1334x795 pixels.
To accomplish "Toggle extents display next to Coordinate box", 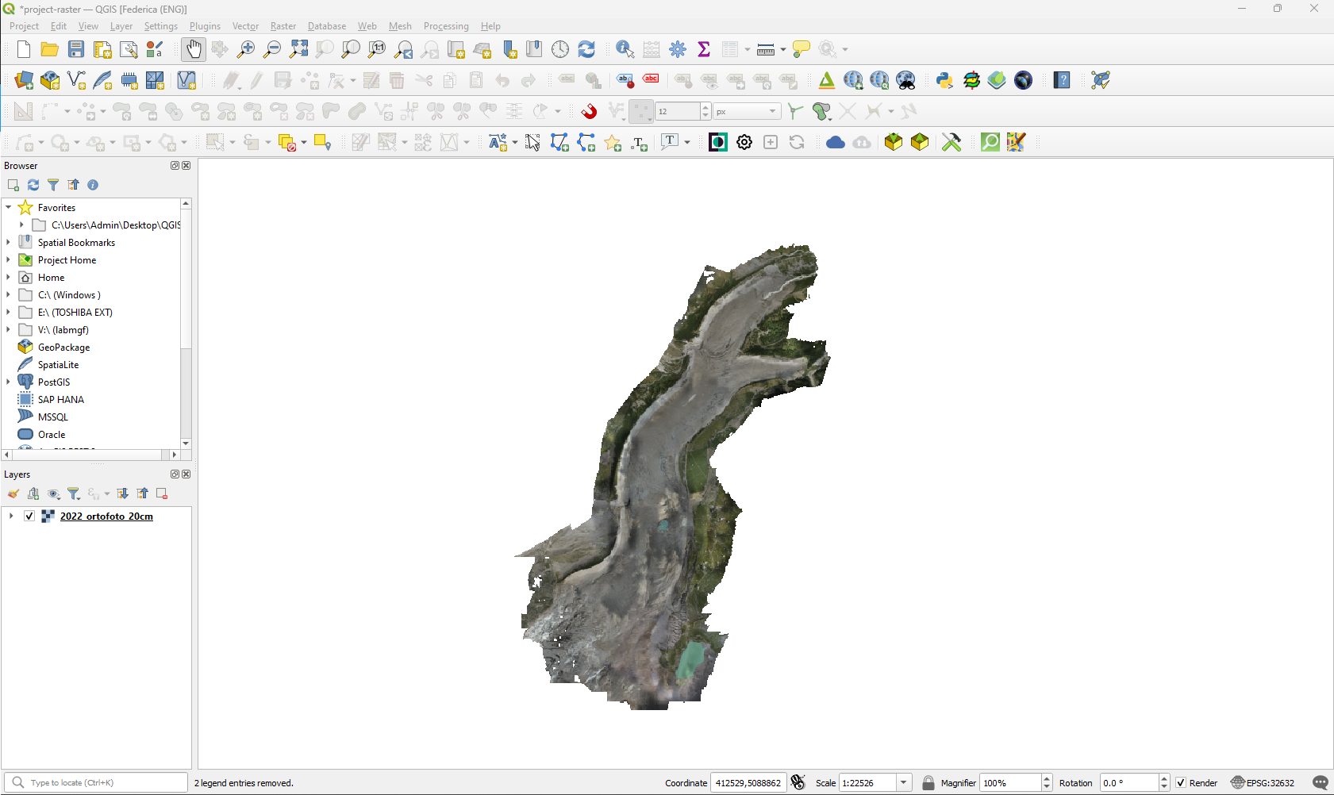I will 798,783.
